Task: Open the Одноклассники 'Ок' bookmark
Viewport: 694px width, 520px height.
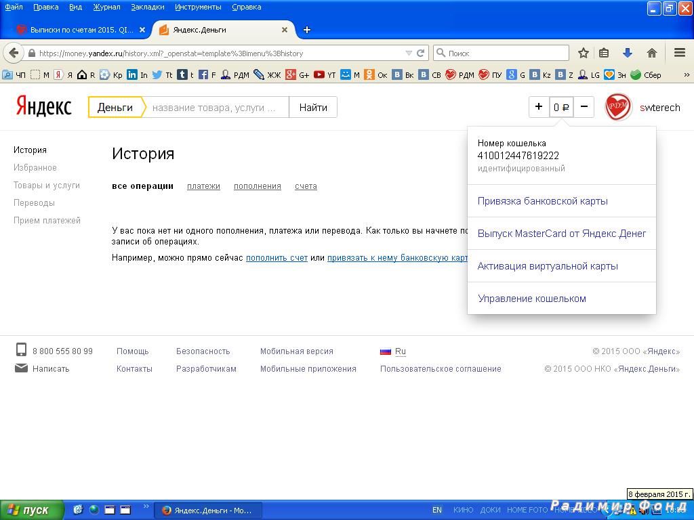Action: click(x=375, y=74)
